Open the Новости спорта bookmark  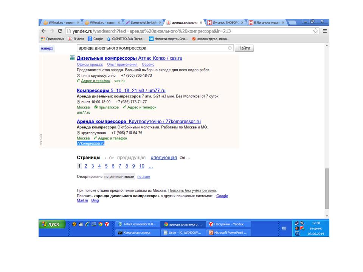coord(168,39)
